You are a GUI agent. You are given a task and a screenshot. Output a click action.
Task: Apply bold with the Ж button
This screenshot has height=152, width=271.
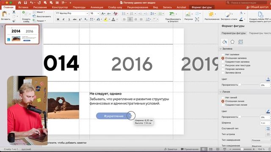(x=58, y=19)
